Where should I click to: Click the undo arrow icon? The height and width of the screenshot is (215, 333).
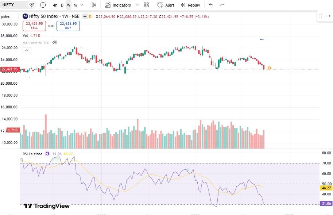click(211, 5)
